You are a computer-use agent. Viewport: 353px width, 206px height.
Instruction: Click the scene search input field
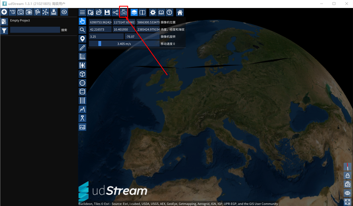[35, 30]
